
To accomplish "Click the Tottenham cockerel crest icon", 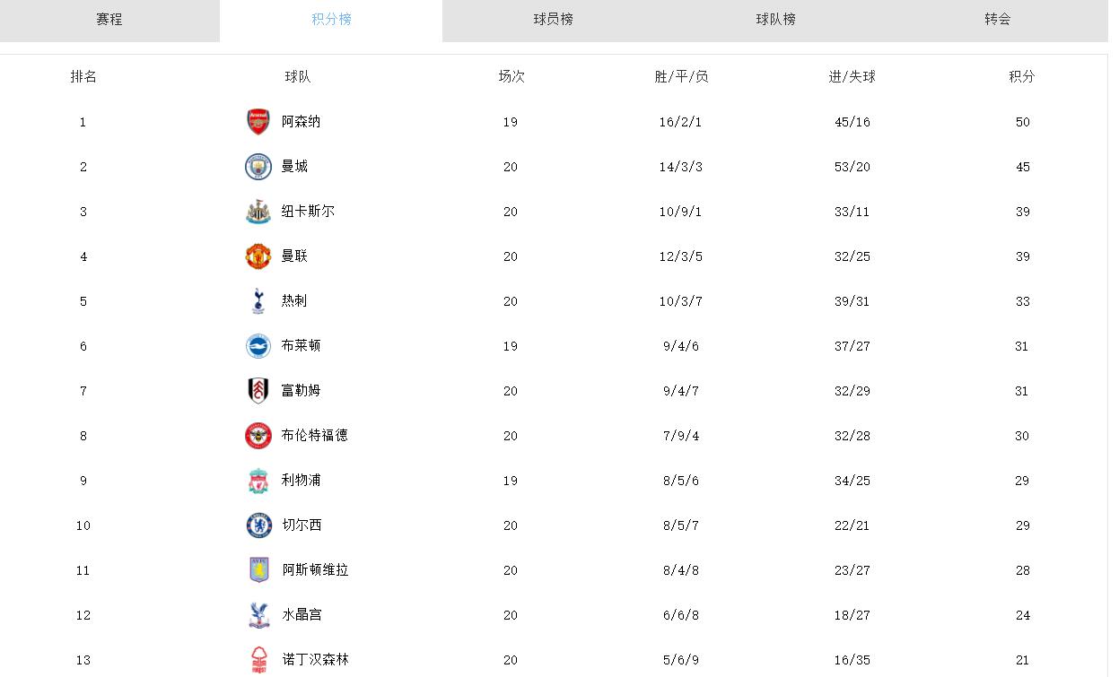I will [x=258, y=301].
